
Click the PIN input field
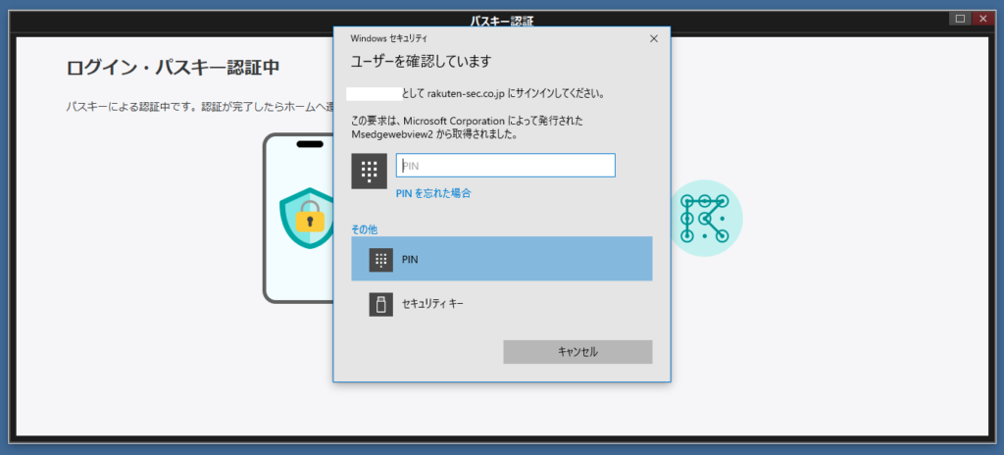pos(505,166)
